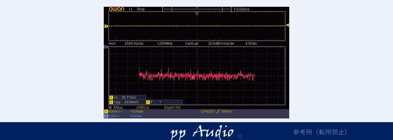Click the channel 1 badge beside Vpp
Image resolution: width=393 pixels, height=140 pixels.
coord(111,102)
